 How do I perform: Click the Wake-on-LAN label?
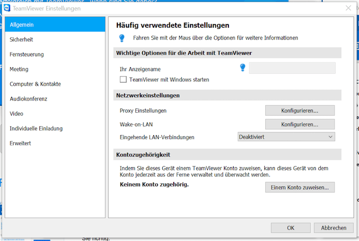(136, 125)
